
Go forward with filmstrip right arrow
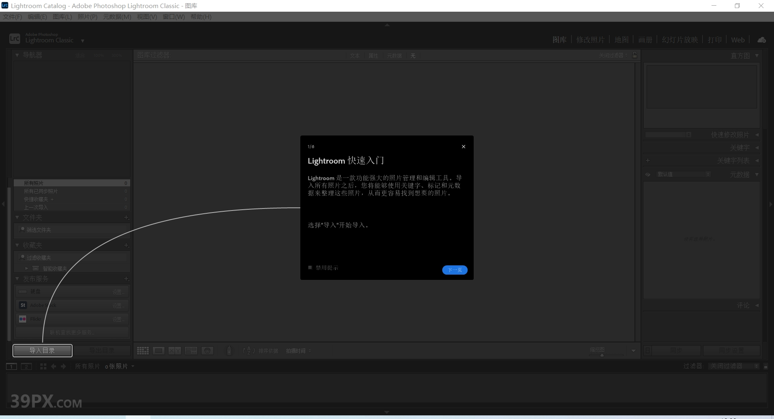[x=63, y=366]
